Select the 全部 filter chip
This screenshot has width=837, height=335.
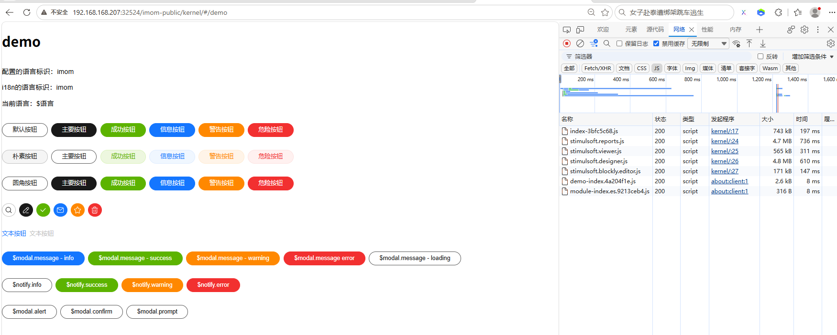pos(569,68)
